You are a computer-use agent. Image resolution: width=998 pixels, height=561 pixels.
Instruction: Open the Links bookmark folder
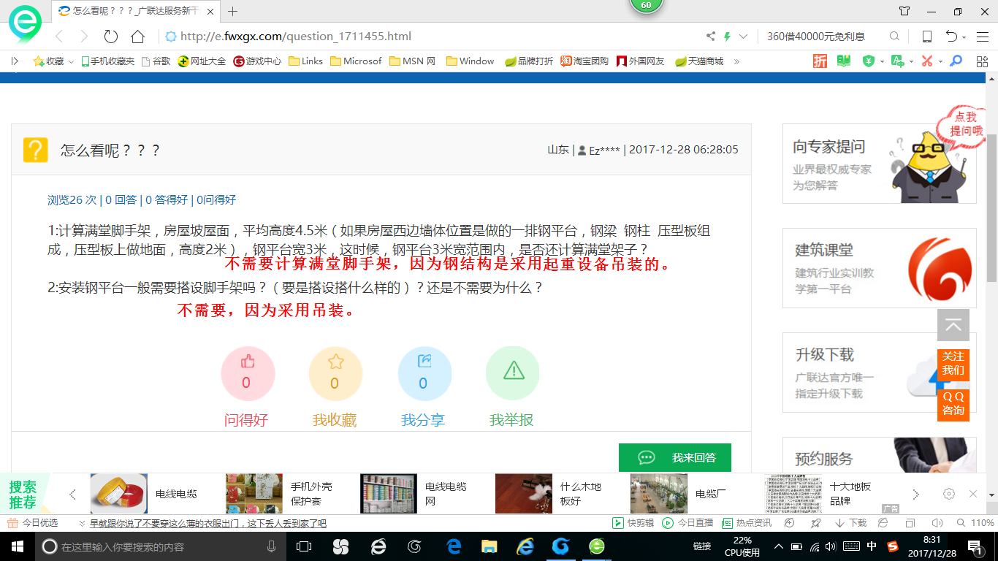click(305, 61)
